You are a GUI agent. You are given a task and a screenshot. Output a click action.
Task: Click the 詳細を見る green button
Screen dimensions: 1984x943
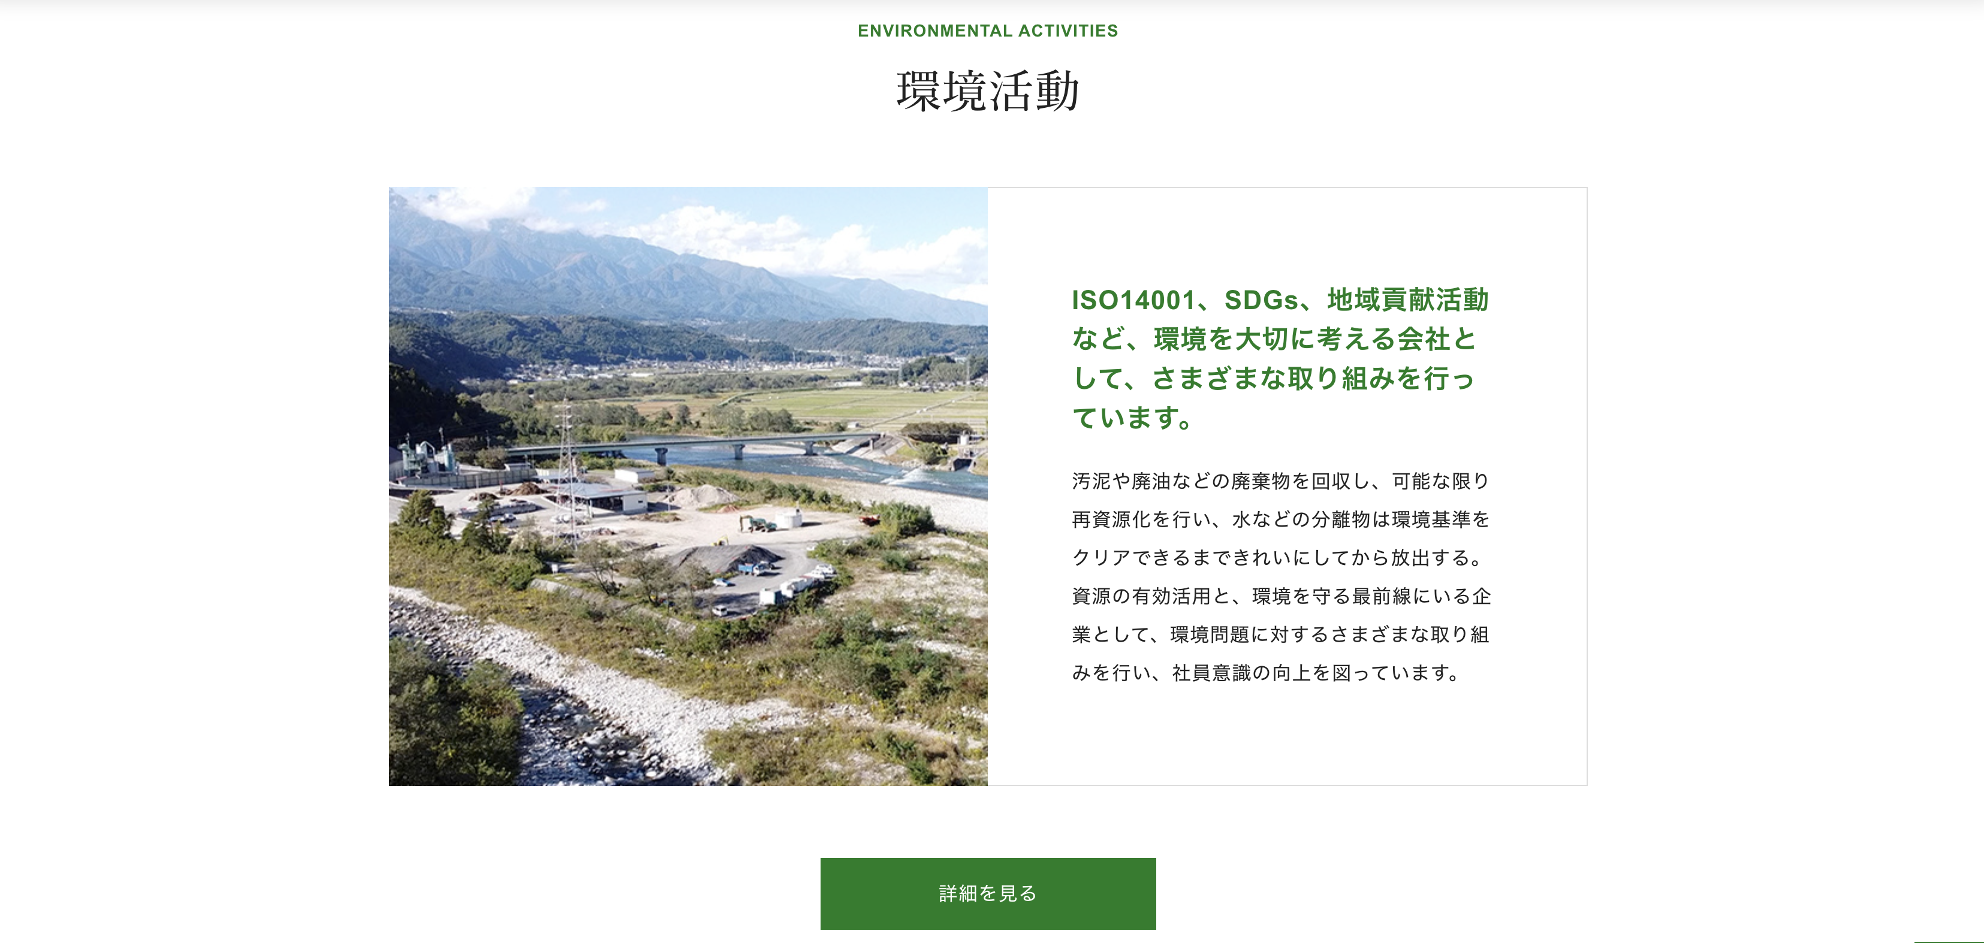click(987, 893)
